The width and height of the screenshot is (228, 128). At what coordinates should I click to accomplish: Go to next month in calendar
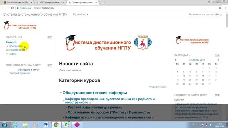(218, 60)
